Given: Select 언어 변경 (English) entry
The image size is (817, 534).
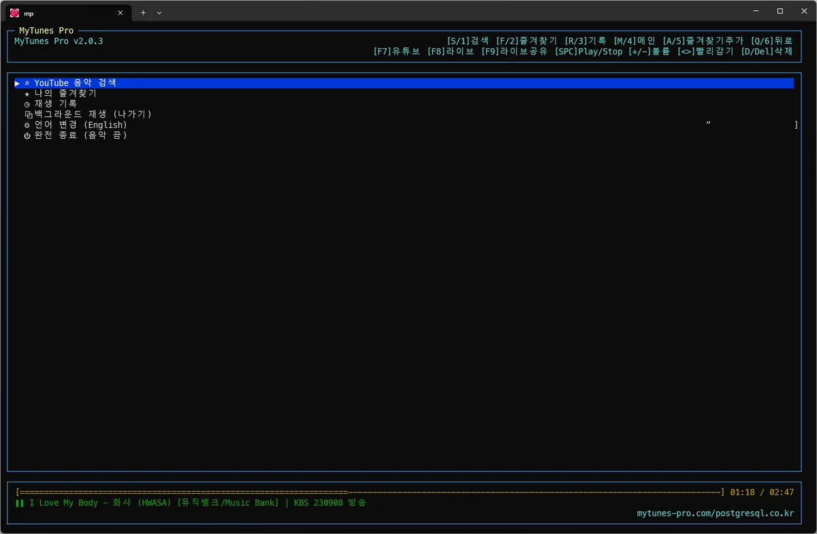Looking at the screenshot, I should 81,125.
